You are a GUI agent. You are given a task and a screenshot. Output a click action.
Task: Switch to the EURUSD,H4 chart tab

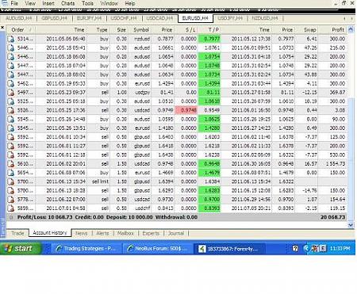195,18
